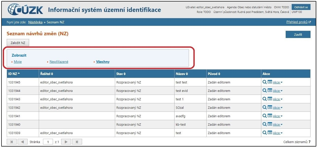Expand Akce dropdown for NZ 1331945
This screenshot has height=147, width=317.
pyautogui.click(x=277, y=82)
